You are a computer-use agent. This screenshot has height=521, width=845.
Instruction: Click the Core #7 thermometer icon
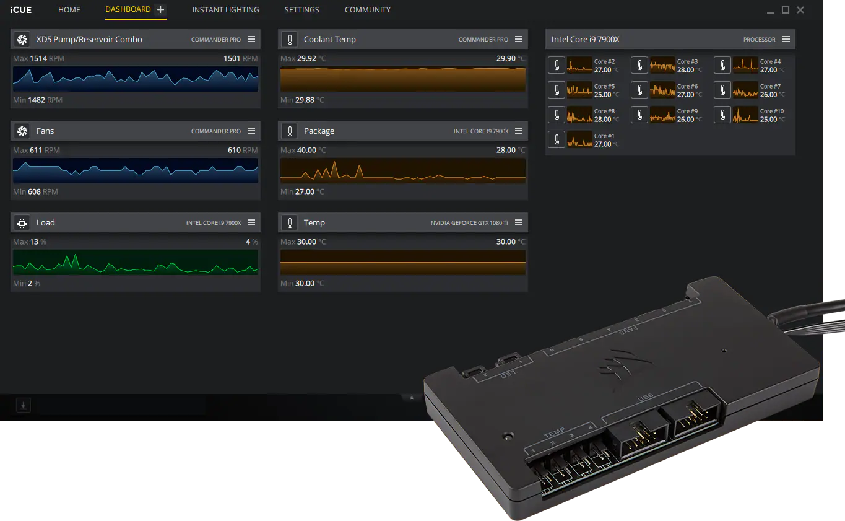722,90
